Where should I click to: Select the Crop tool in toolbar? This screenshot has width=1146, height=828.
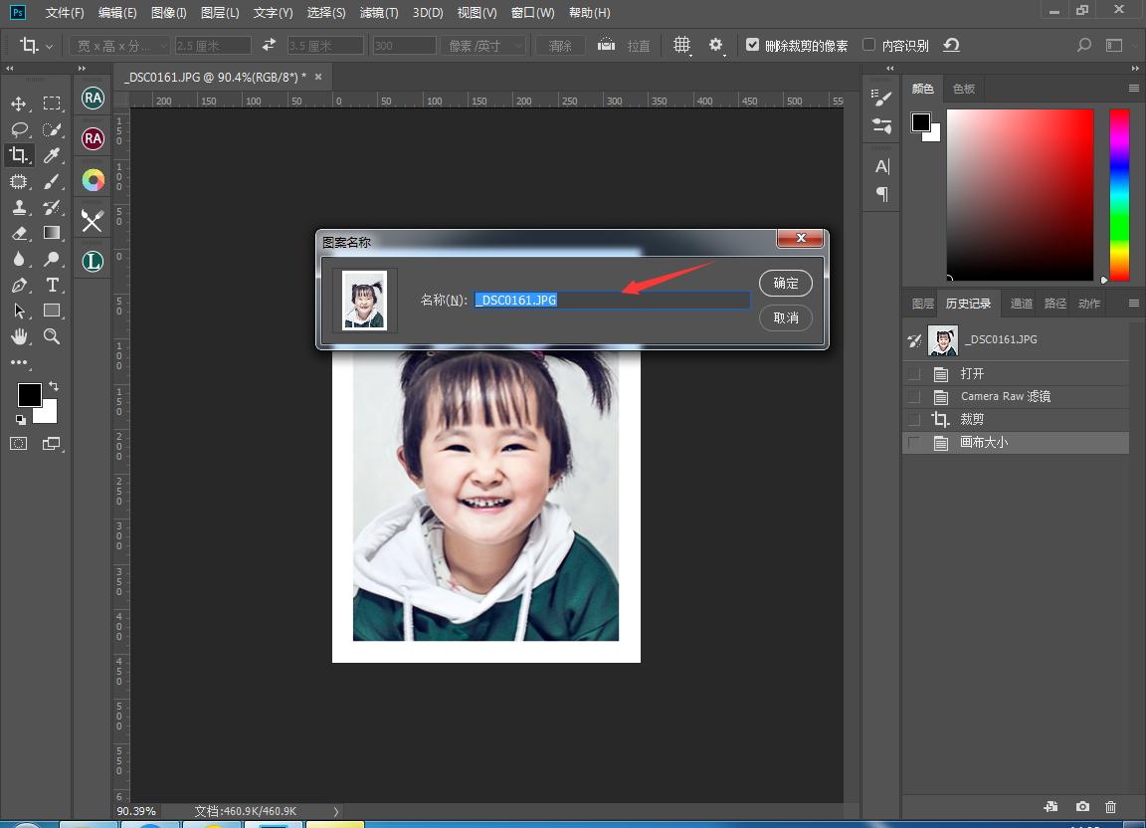tap(18, 155)
